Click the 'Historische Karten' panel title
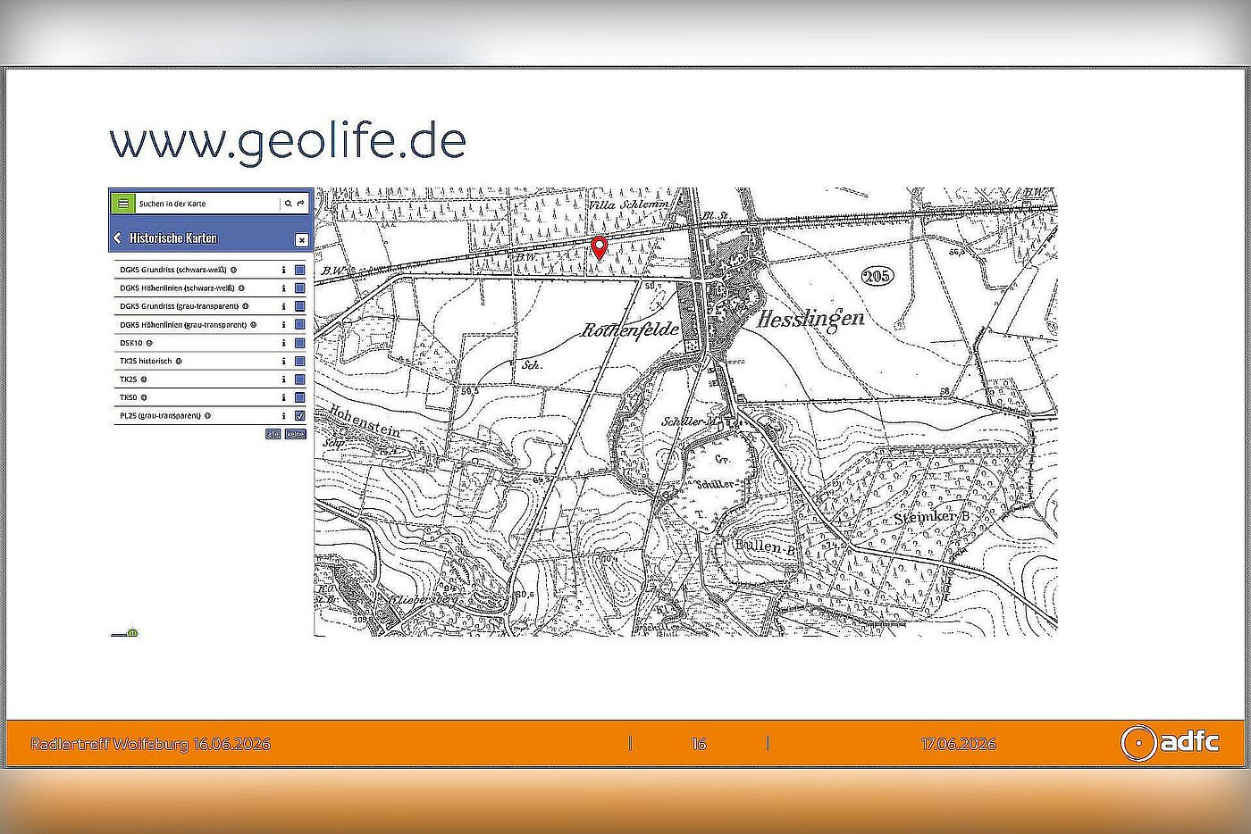1251x834 pixels. [173, 238]
